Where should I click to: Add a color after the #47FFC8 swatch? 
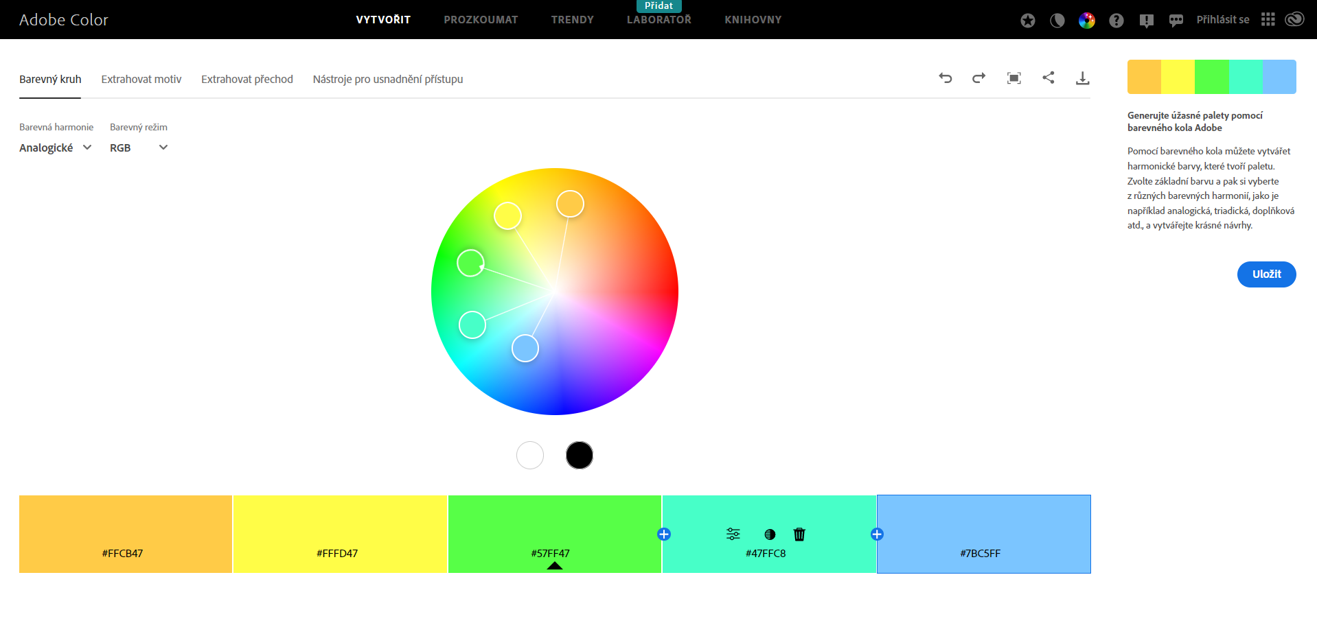[877, 534]
